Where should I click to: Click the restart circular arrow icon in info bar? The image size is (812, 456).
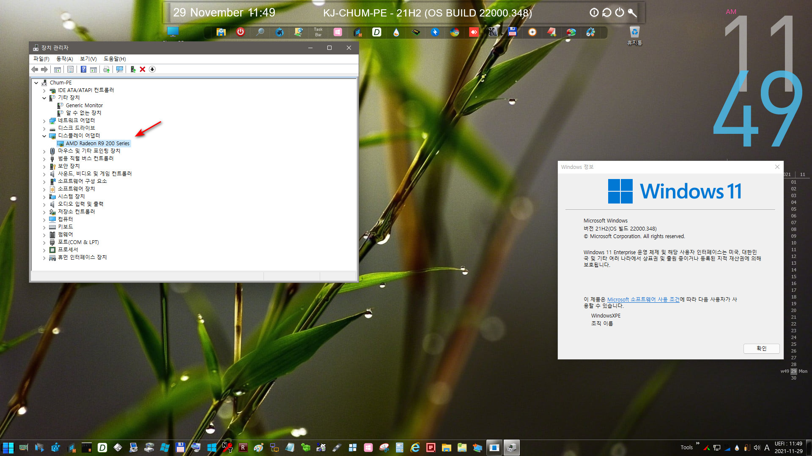click(x=607, y=13)
